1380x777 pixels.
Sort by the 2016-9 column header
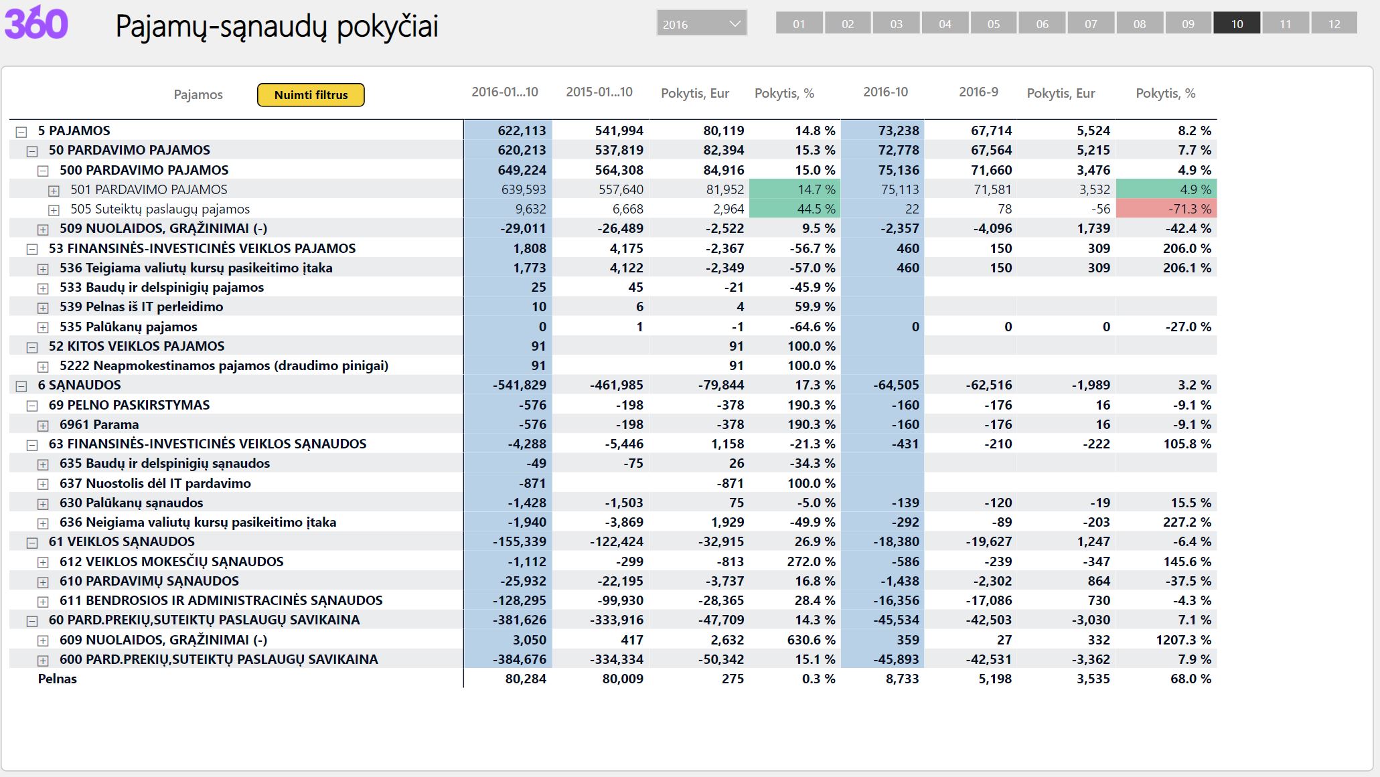click(978, 92)
